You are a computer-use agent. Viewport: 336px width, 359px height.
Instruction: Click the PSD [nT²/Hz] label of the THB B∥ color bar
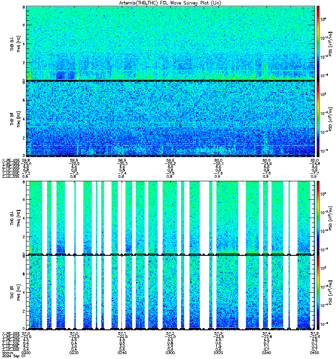330,119
